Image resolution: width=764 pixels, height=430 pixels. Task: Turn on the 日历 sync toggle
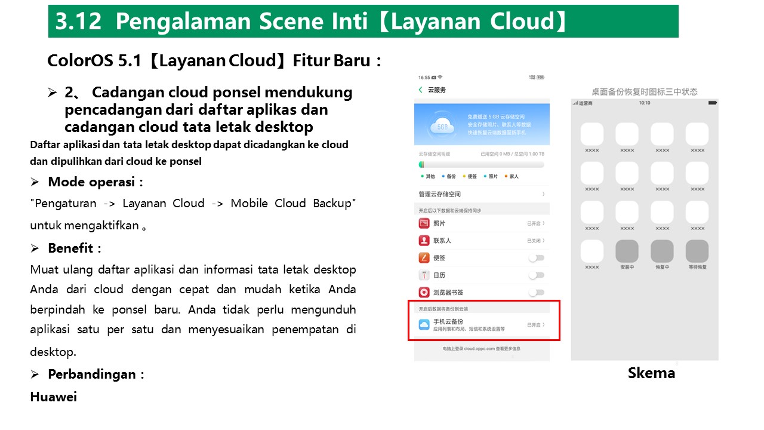(x=537, y=275)
